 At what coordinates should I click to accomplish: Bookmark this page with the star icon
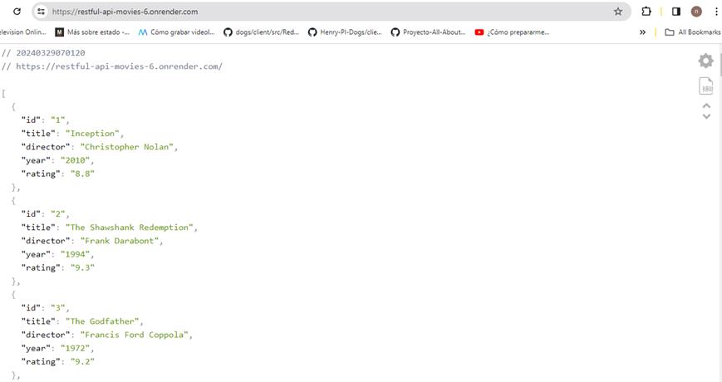(618, 12)
